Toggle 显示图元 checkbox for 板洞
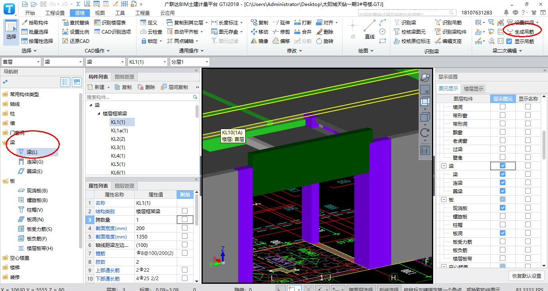The image size is (548, 291). (x=503, y=233)
